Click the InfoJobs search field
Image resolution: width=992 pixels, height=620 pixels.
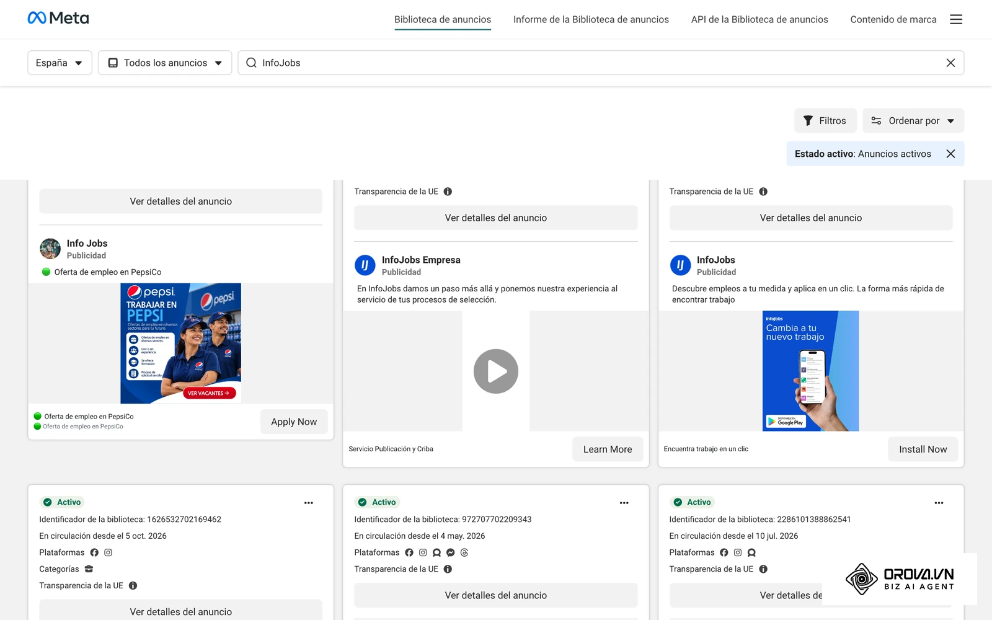[x=601, y=63]
